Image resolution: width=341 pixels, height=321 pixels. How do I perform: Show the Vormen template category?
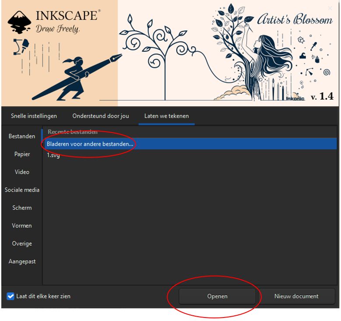(x=22, y=226)
